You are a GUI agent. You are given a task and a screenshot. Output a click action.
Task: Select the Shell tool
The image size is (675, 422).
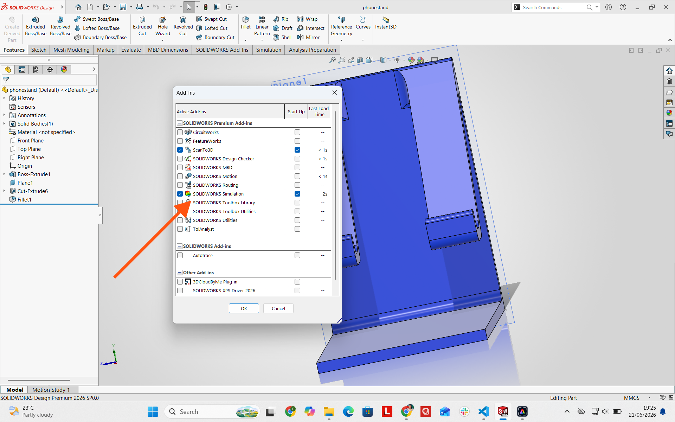pyautogui.click(x=282, y=37)
